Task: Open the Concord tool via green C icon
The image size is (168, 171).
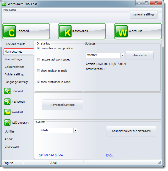Action: 9,31
